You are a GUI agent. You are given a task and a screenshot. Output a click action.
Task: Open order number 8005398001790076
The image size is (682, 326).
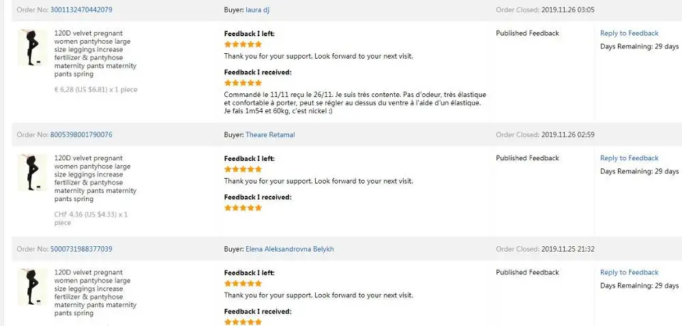pos(81,134)
